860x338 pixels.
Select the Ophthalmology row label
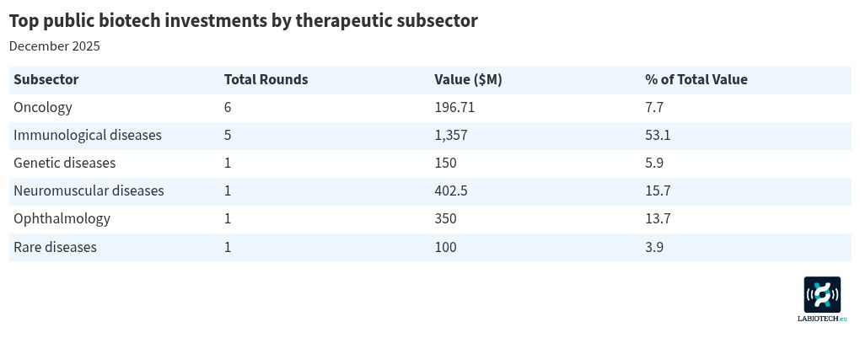(x=62, y=219)
